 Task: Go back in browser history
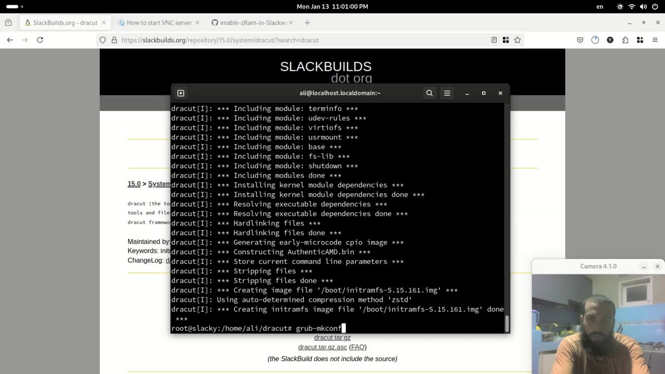pos(10,40)
